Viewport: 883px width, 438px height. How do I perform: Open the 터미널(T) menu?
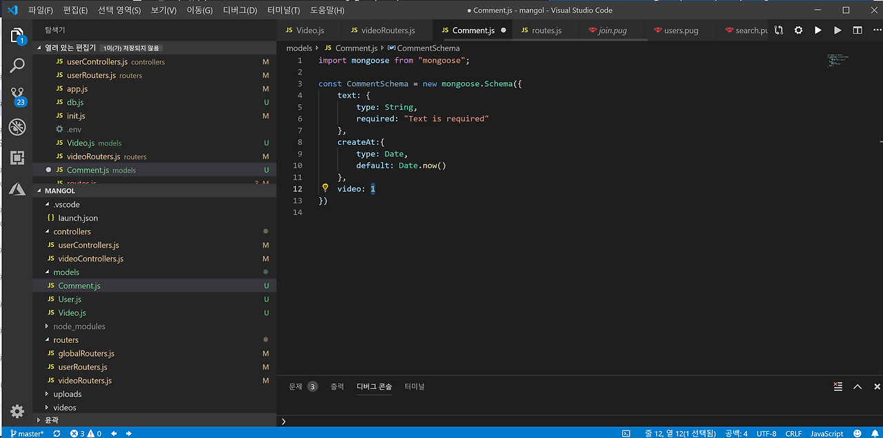[x=284, y=10]
